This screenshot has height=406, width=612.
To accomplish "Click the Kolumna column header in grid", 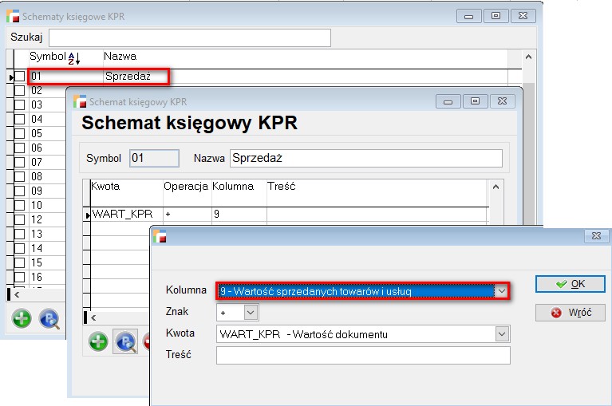I will 233,186.
